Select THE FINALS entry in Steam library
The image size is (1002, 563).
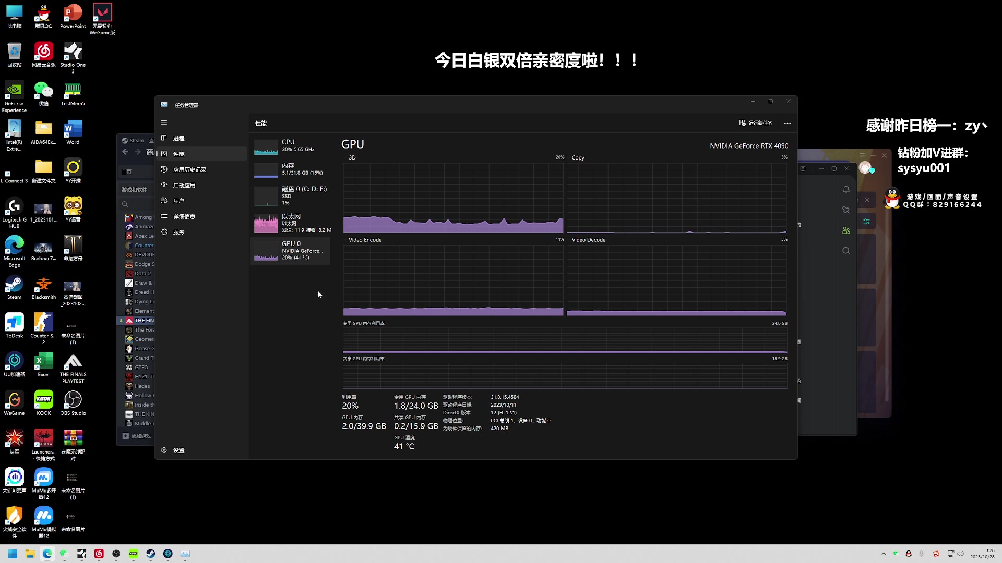(139, 321)
